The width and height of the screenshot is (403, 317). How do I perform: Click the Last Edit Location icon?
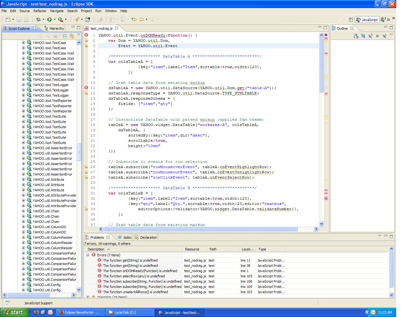pyautogui.click(x=134, y=20)
